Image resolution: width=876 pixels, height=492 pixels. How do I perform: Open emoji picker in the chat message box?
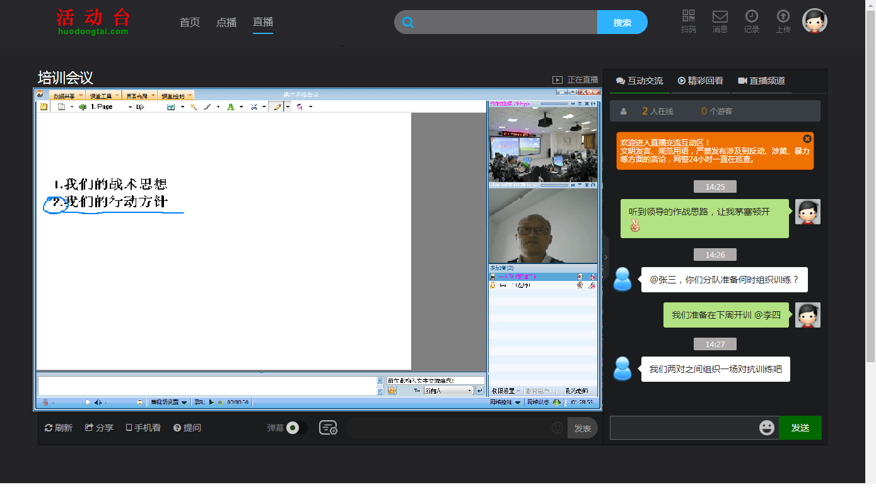click(x=766, y=428)
